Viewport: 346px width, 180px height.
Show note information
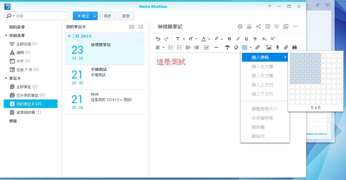click(x=240, y=27)
